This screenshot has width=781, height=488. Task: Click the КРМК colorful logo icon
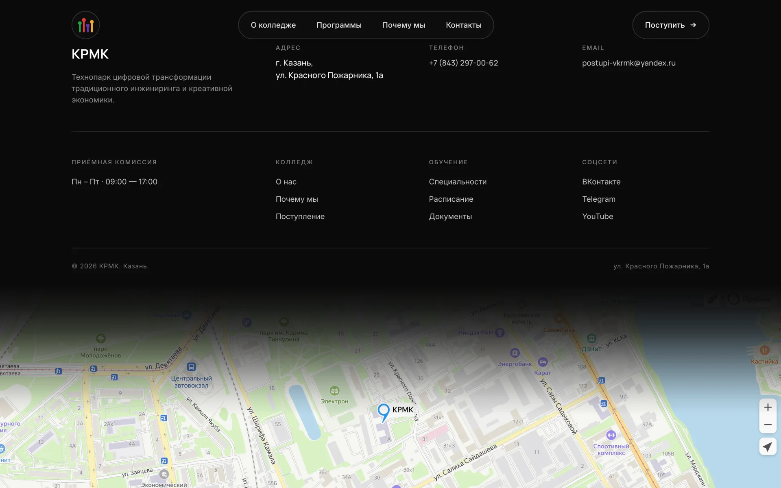85,25
